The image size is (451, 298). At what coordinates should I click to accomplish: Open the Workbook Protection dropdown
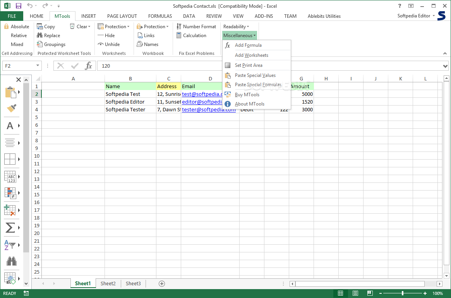click(153, 26)
